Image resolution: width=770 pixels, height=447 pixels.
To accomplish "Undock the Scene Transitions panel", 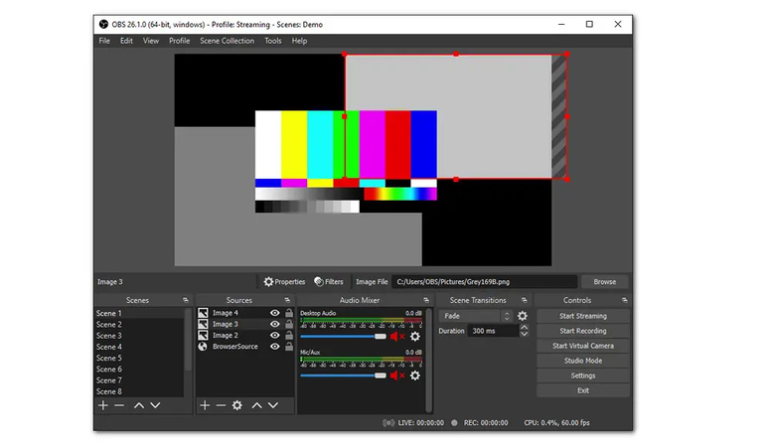I will pos(524,300).
